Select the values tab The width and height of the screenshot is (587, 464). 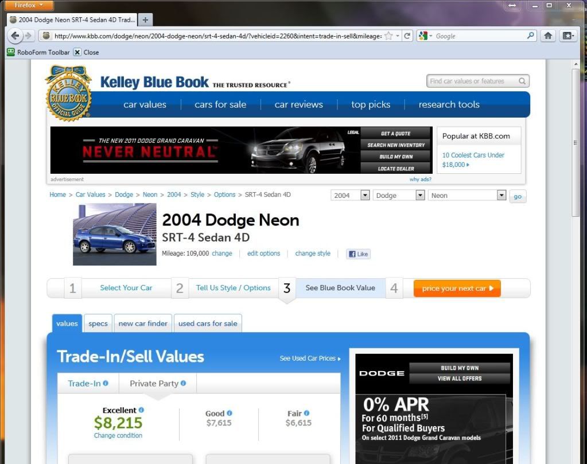(x=67, y=323)
